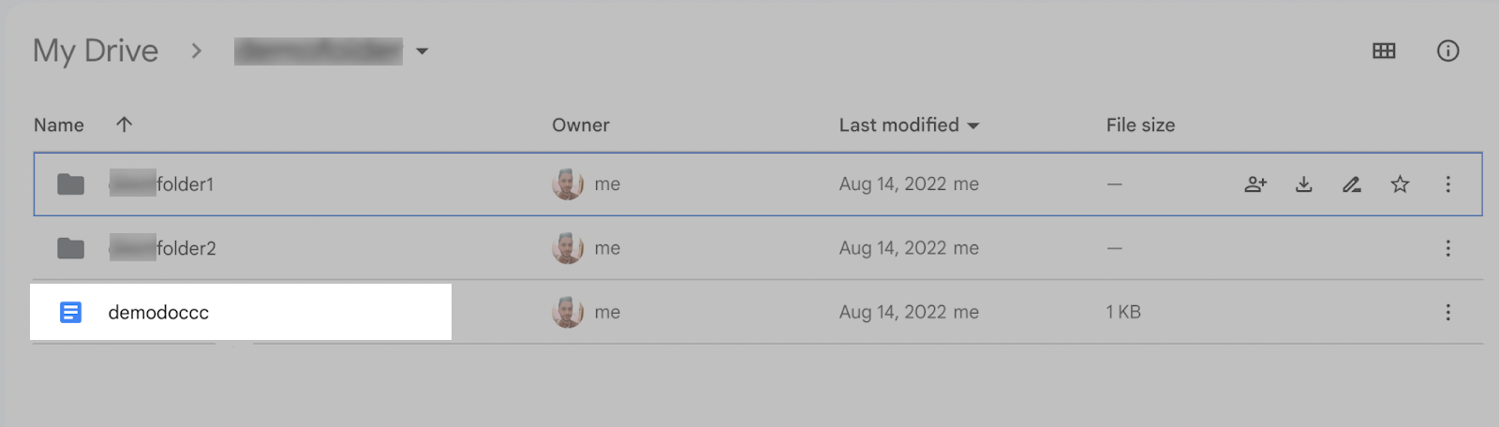Rename folder1 with the pencil icon
Viewport: 1499px width, 427px height.
pos(1351,184)
